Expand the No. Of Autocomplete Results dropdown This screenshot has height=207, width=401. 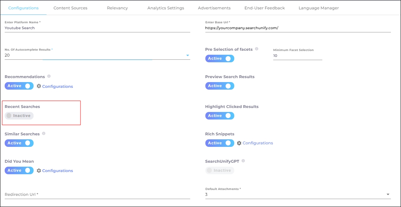pos(187,55)
